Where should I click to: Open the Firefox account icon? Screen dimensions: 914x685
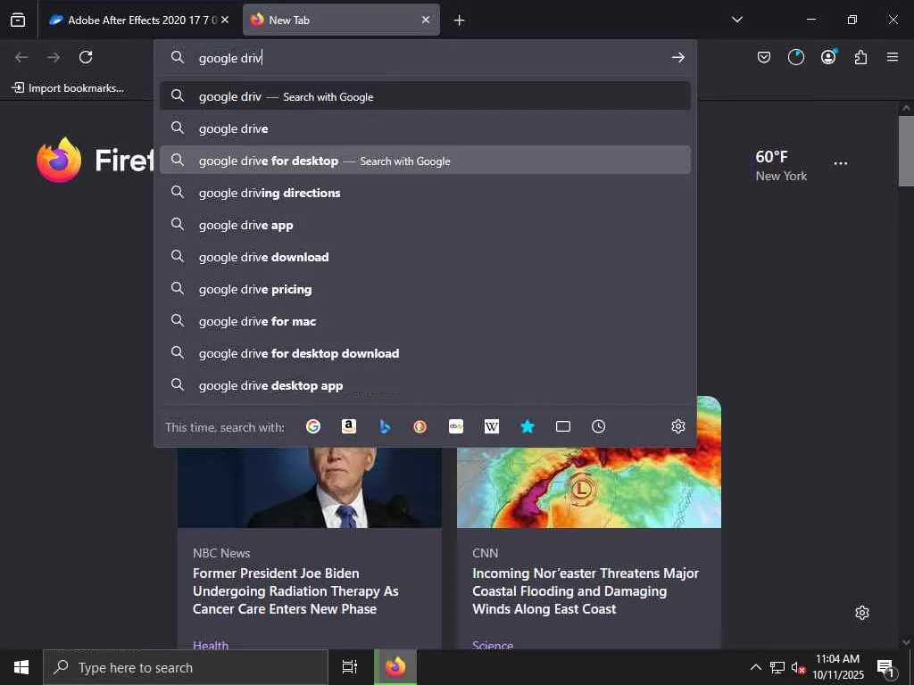tap(828, 56)
